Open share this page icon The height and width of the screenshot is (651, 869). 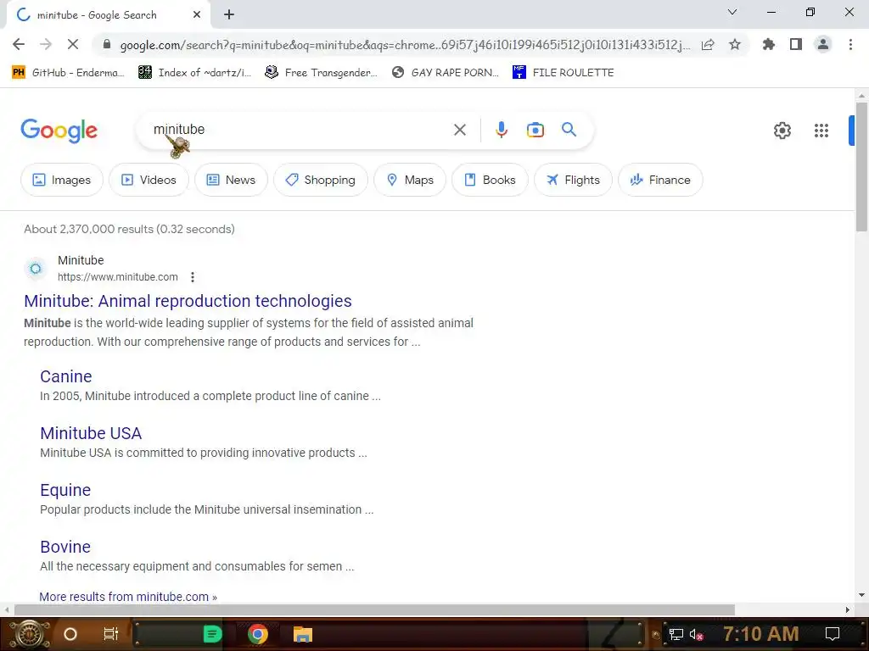point(708,45)
